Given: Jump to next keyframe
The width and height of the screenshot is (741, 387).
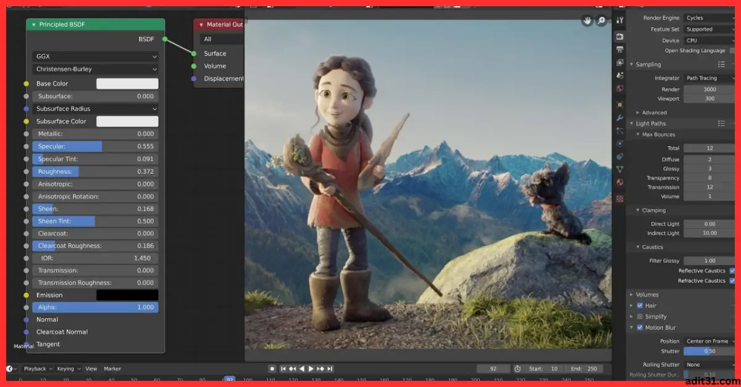Looking at the screenshot, I should 320,369.
